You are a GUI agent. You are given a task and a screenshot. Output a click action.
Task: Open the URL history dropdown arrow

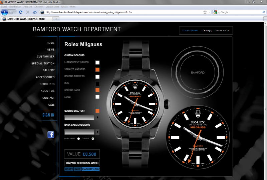coord(209,12)
